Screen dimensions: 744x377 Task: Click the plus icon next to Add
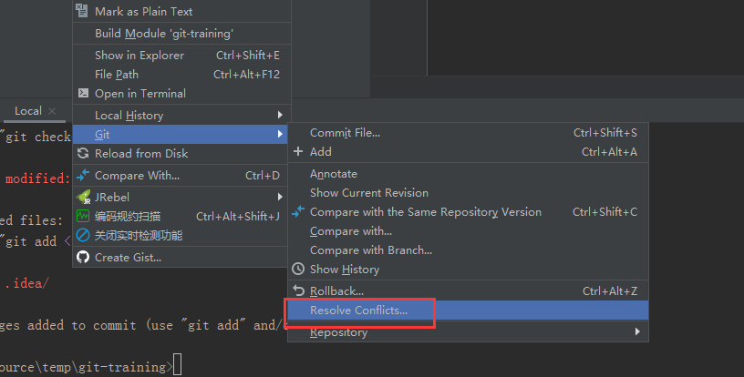point(298,151)
